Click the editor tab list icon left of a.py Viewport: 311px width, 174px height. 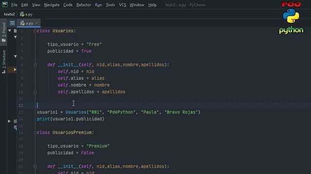[12, 23]
